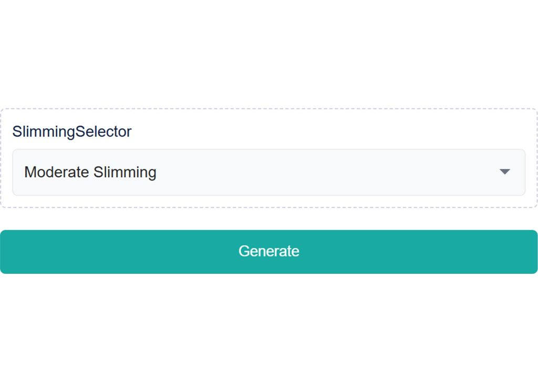This screenshot has width=538, height=382.
Task: Toggle the slimming options list arrow
Action: [504, 172]
